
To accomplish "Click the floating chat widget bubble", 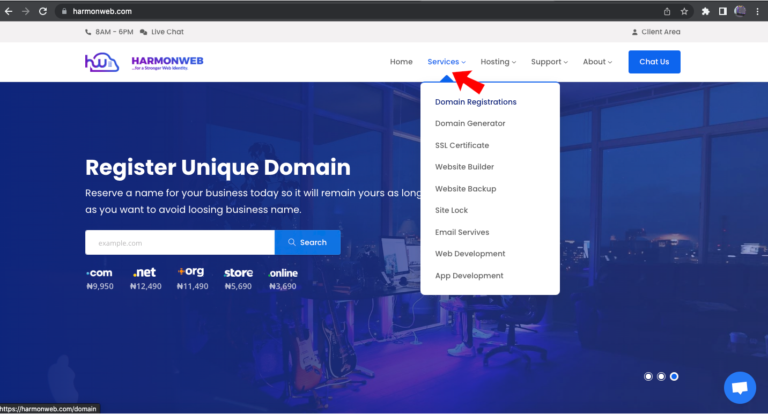I will coord(740,387).
